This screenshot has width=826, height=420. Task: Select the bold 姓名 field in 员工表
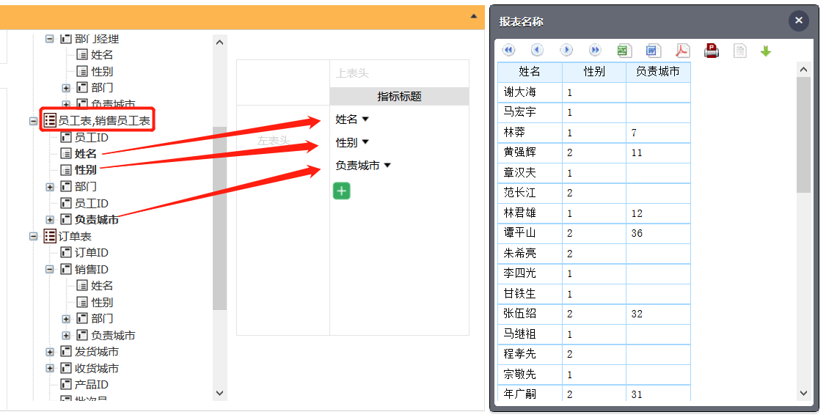(85, 154)
